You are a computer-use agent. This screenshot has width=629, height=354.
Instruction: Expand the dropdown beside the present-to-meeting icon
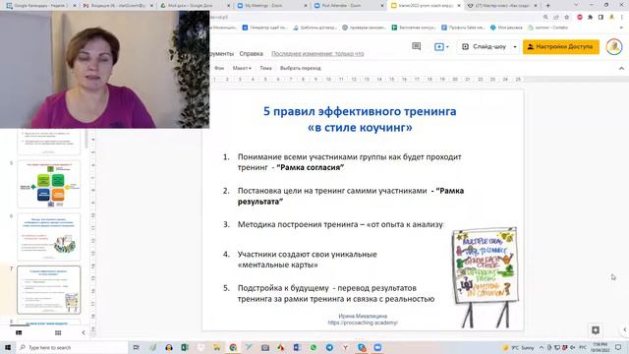tap(447, 47)
